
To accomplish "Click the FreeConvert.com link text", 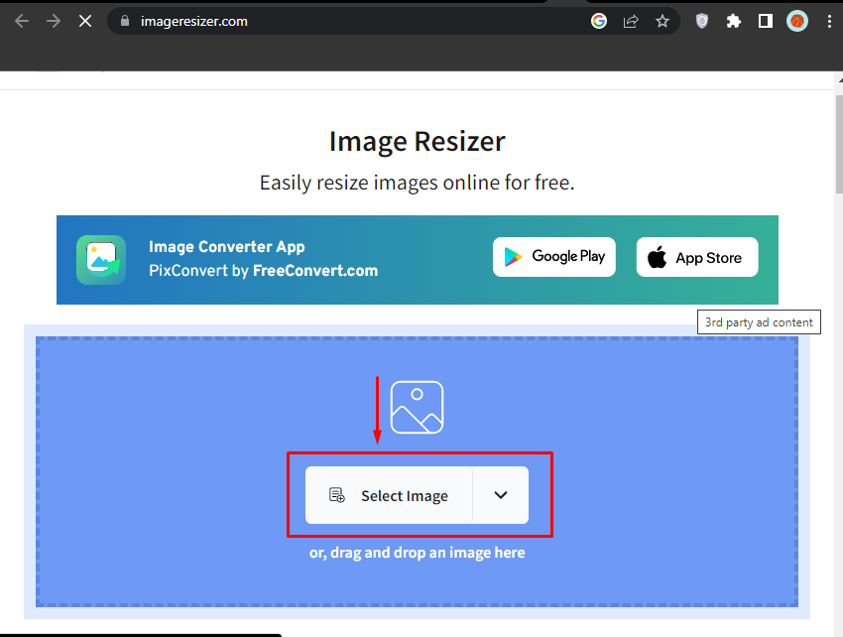I will click(315, 271).
